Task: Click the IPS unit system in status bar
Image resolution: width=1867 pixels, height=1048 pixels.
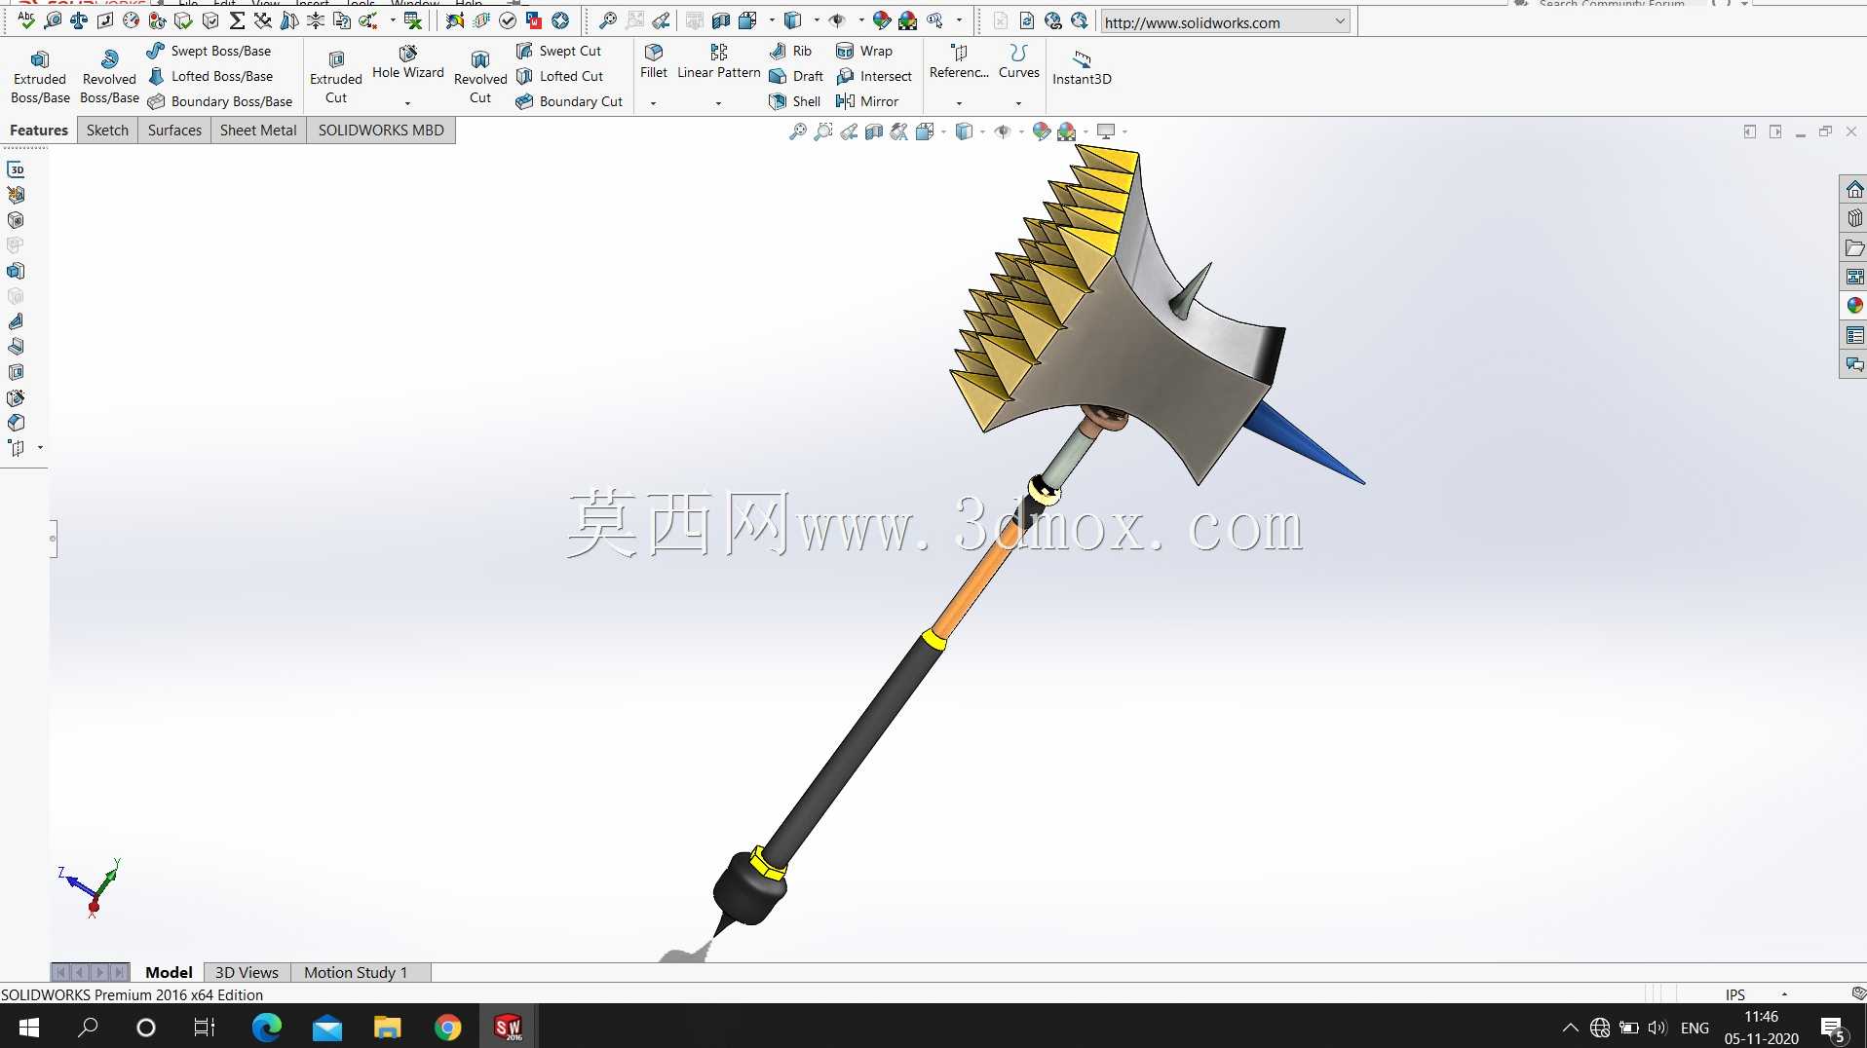Action: click(x=1734, y=994)
